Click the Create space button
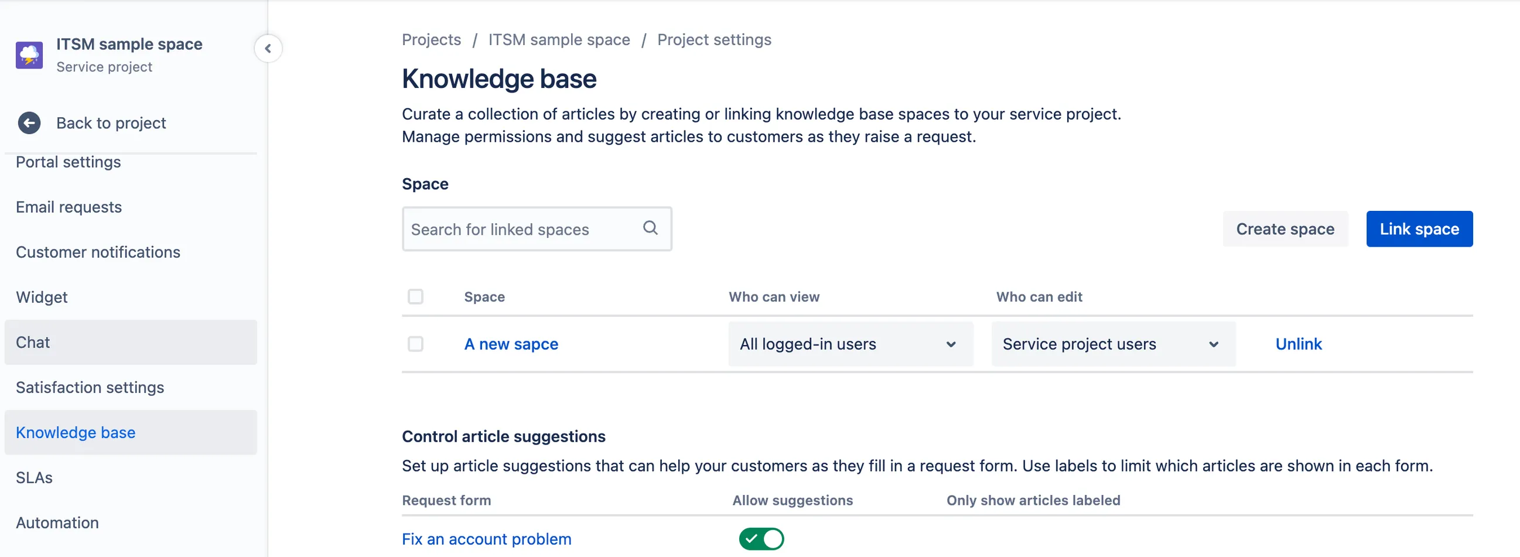 pos(1285,229)
